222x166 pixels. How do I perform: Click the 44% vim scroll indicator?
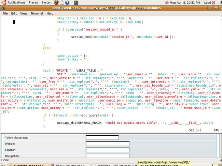(x=216, y=130)
